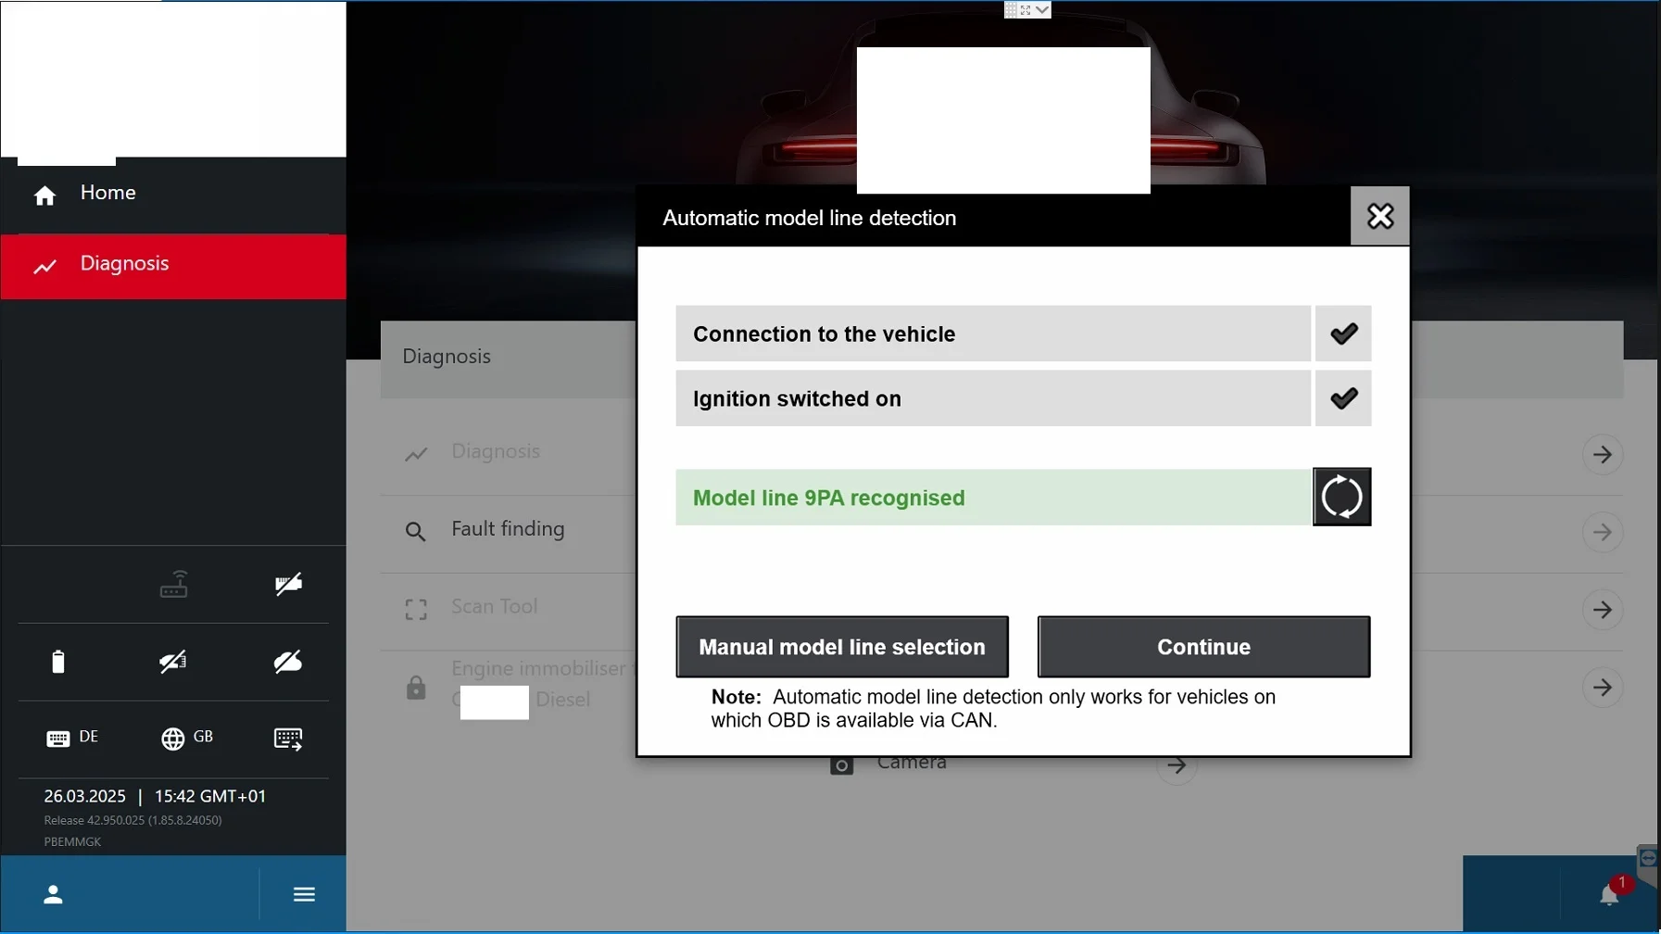Click the TeamViewer icon on the right edge
Screen dimensions: 1661x934
pyautogui.click(x=1648, y=857)
